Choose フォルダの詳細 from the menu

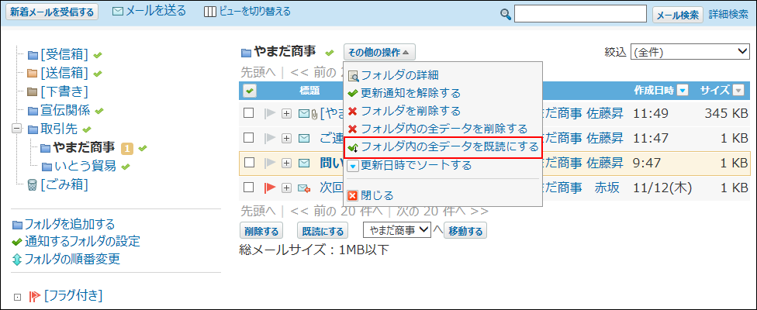click(x=399, y=74)
